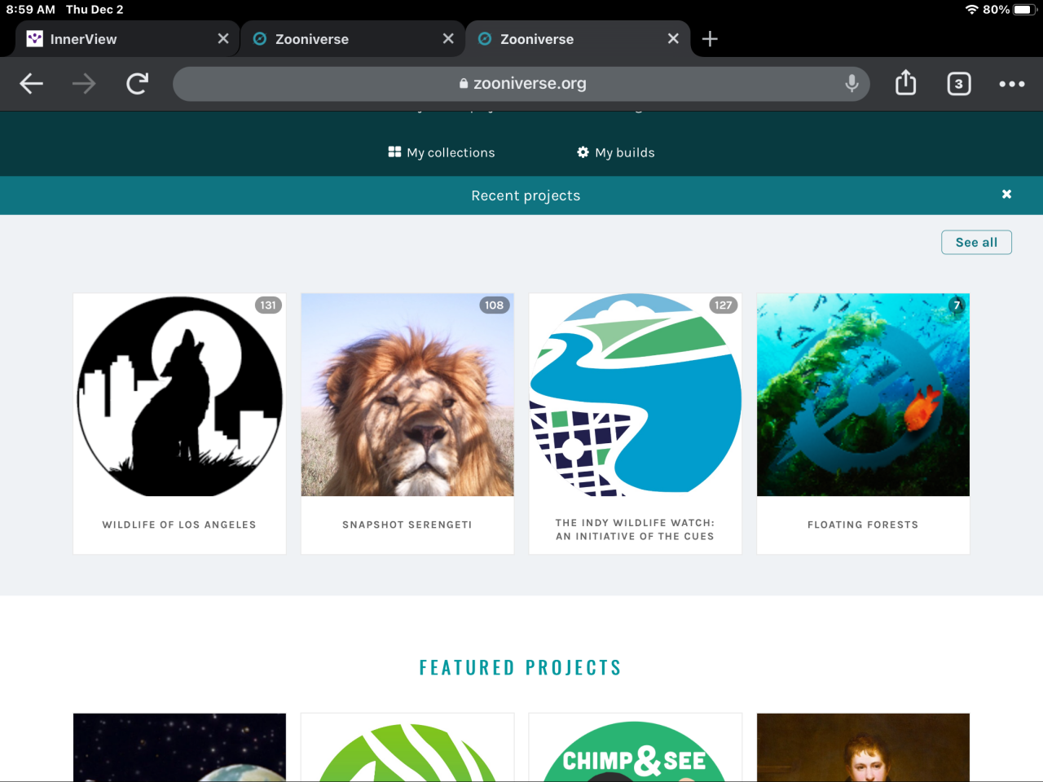The image size is (1043, 782).
Task: Tap the browser forward arrow
Action: pos(84,83)
